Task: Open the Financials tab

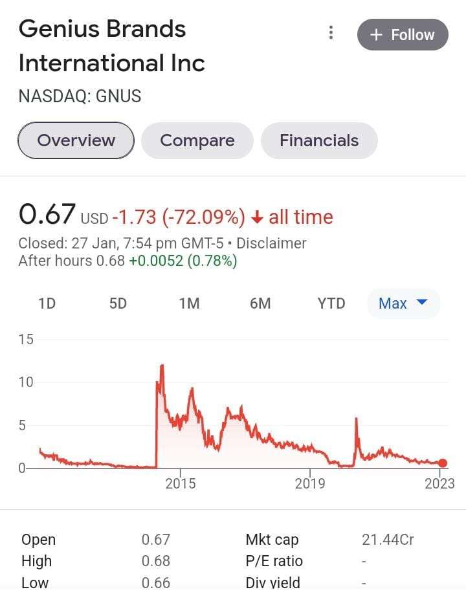Action: (319, 140)
